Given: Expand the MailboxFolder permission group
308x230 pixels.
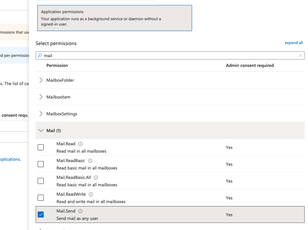Looking at the screenshot, I should 40,80.
